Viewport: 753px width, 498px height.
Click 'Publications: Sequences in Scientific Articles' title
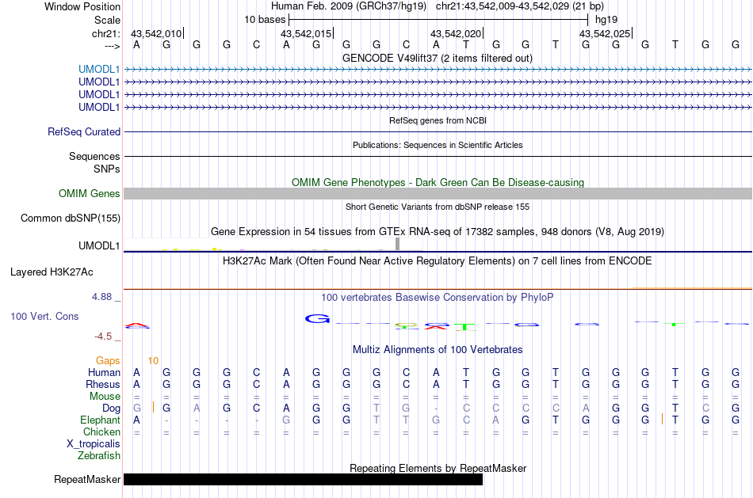[x=438, y=145]
